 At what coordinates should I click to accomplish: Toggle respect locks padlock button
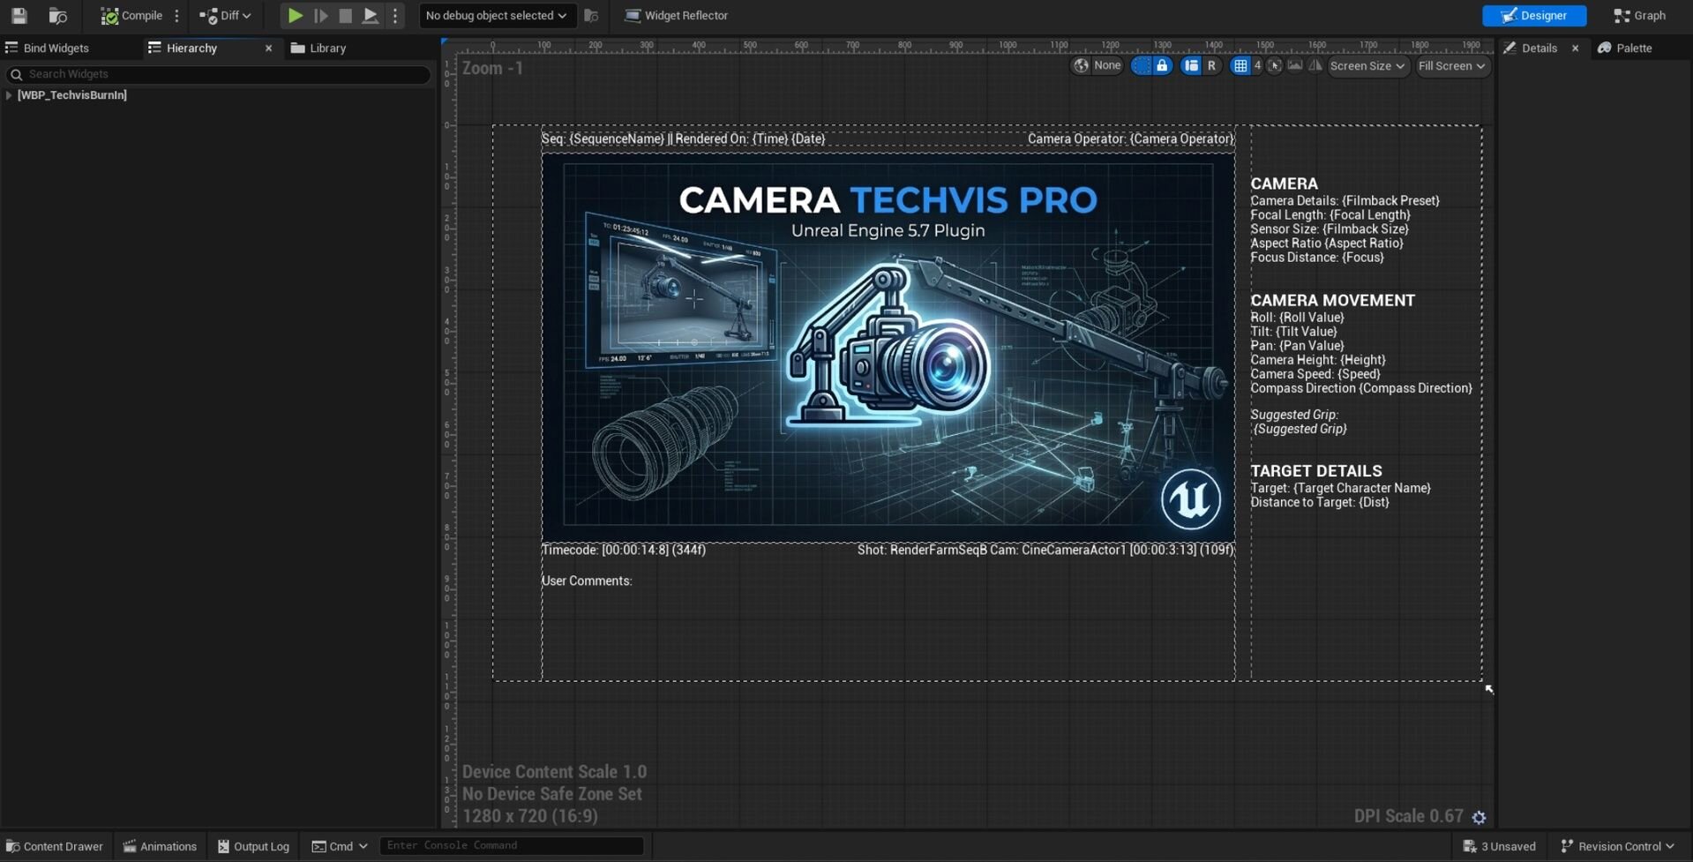coord(1162,65)
